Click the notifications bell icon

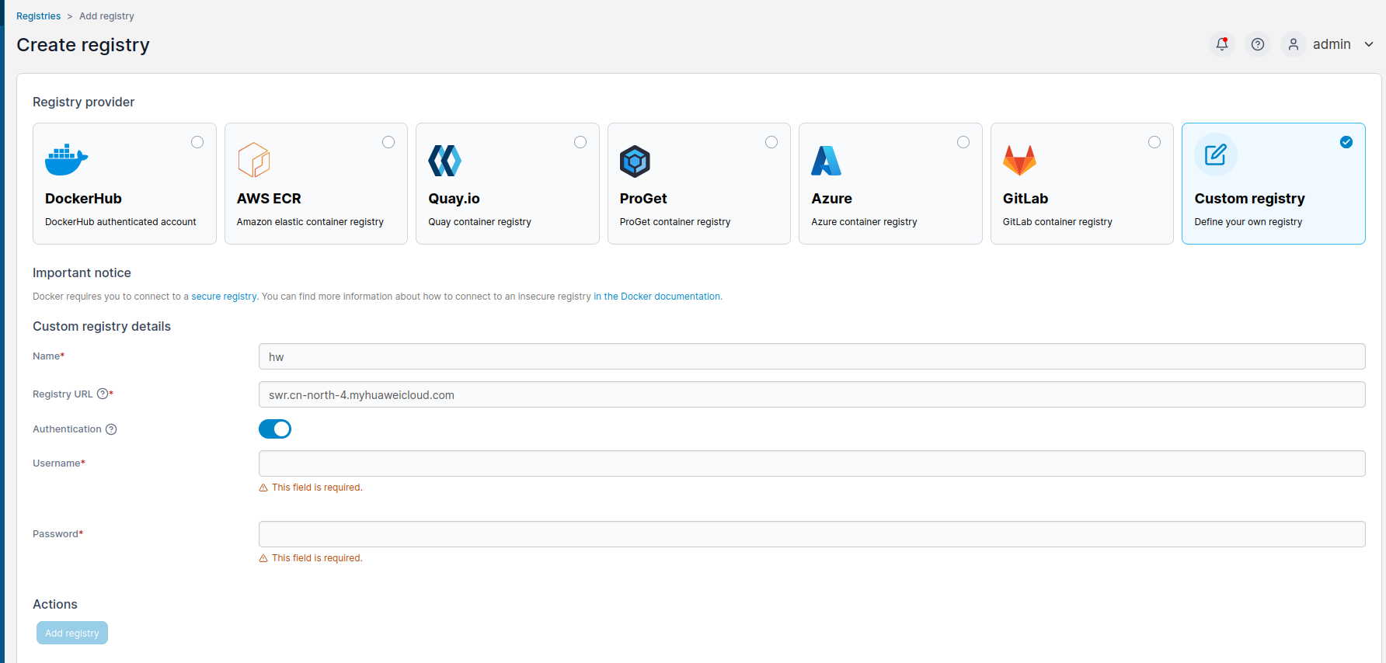click(x=1221, y=44)
